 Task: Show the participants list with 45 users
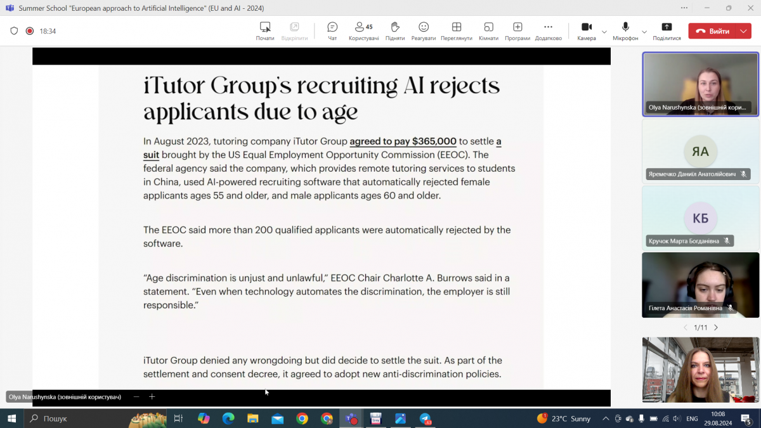tap(363, 30)
